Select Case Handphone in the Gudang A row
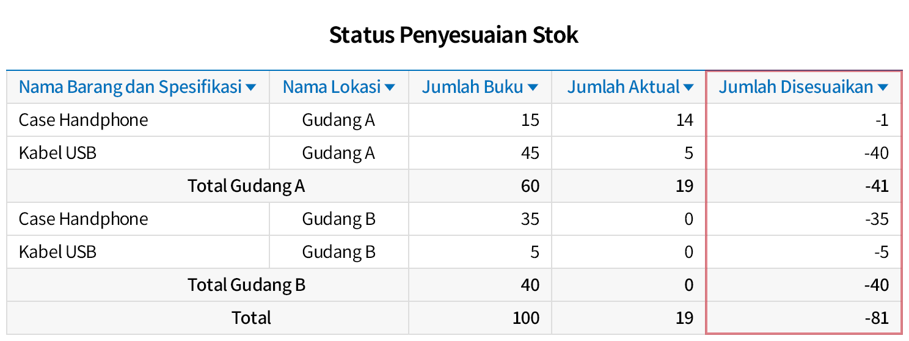The height and width of the screenshot is (341, 909). click(x=83, y=120)
